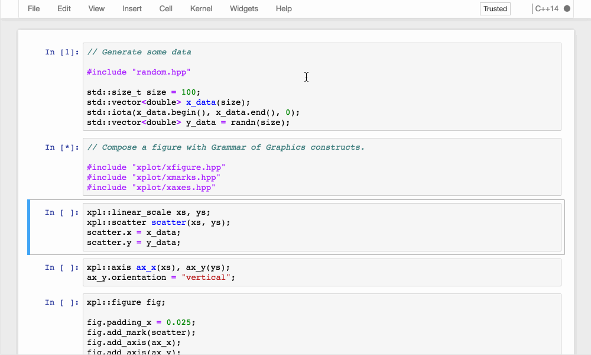Click the line 'fig.add_axis(ax_x);'
The image size is (591, 355).
point(134,343)
